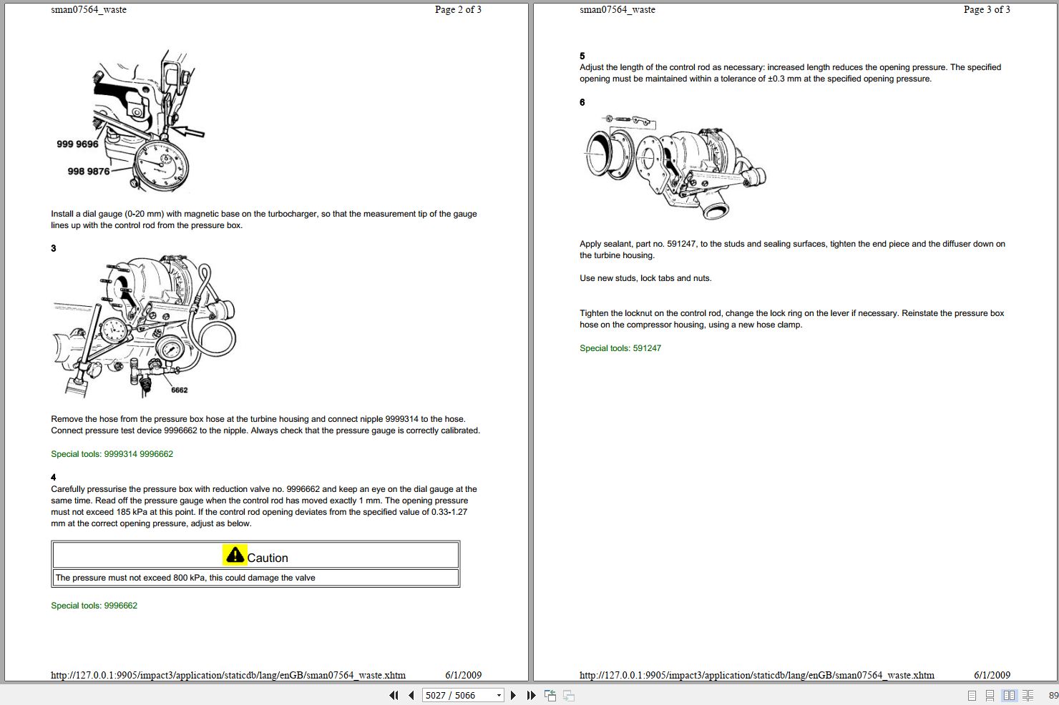Image resolution: width=1059 pixels, height=705 pixels.
Task: Switch to single page view
Action: (x=972, y=695)
